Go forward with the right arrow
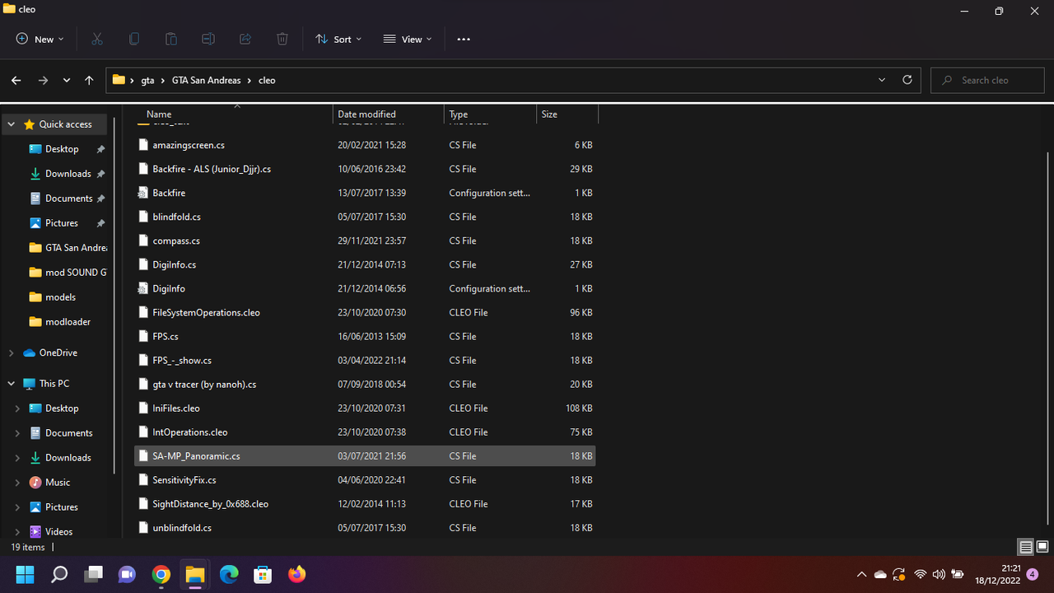The width and height of the screenshot is (1054, 593). click(43, 80)
